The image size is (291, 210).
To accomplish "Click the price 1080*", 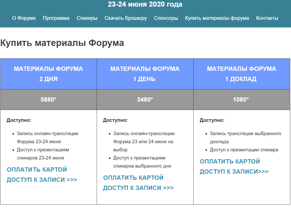I will [x=241, y=100].
